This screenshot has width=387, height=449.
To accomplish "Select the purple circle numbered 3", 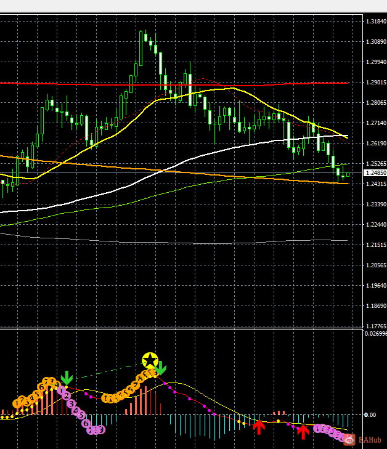I will (x=71, y=404).
